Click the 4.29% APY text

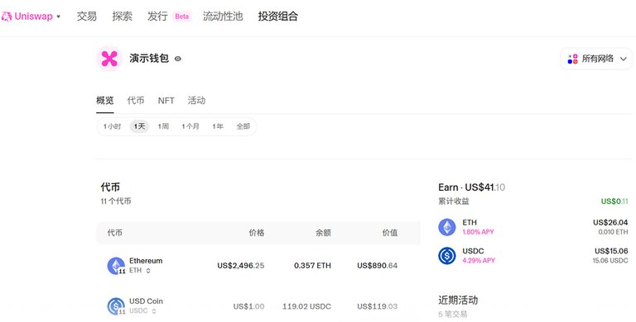click(479, 261)
